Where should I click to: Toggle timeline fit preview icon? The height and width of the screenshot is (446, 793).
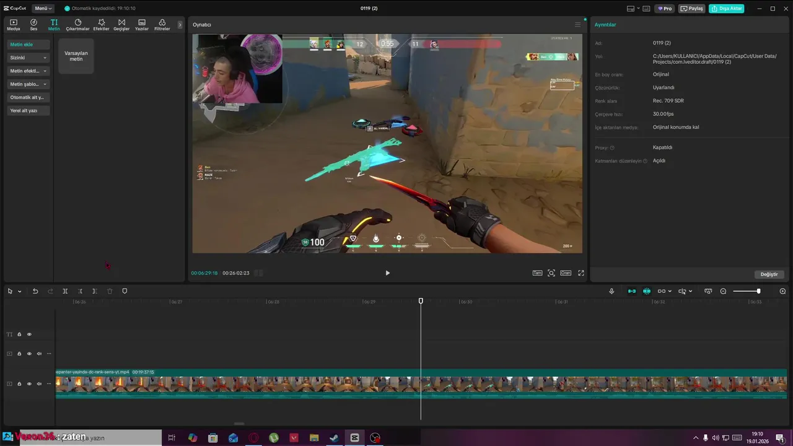point(708,291)
